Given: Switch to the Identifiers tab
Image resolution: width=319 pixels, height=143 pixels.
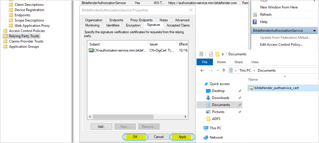Looking at the screenshot, I should pos(113,25).
